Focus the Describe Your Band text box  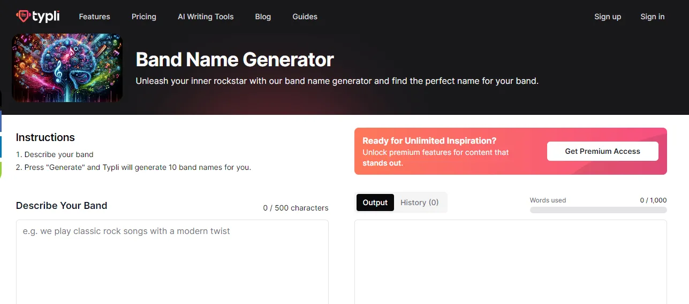coord(172,262)
